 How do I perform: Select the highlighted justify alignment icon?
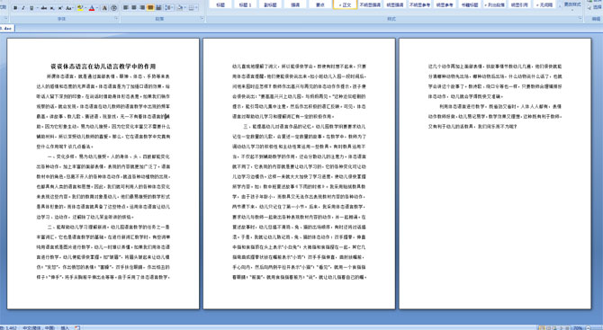click(x=150, y=7)
